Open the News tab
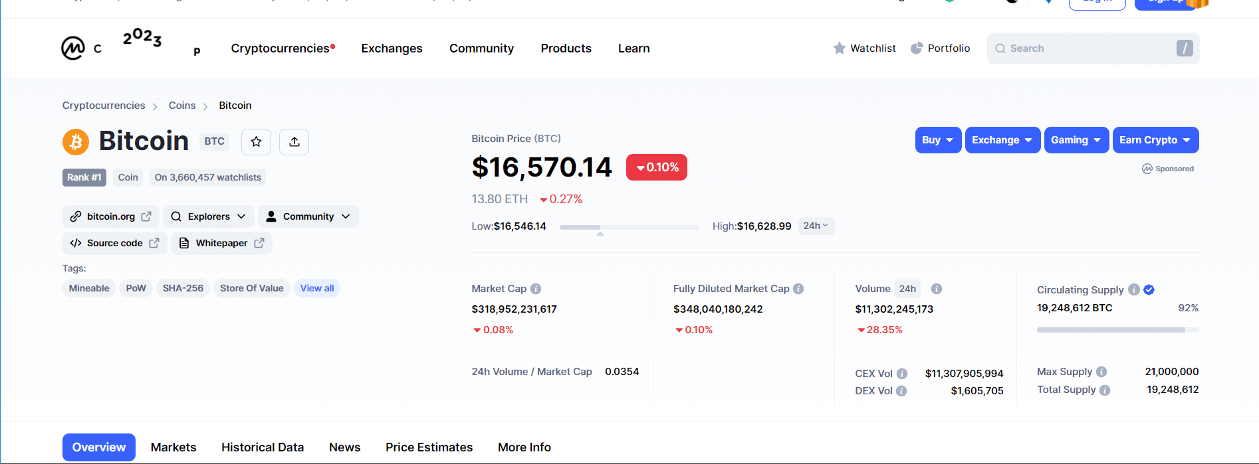 point(344,447)
